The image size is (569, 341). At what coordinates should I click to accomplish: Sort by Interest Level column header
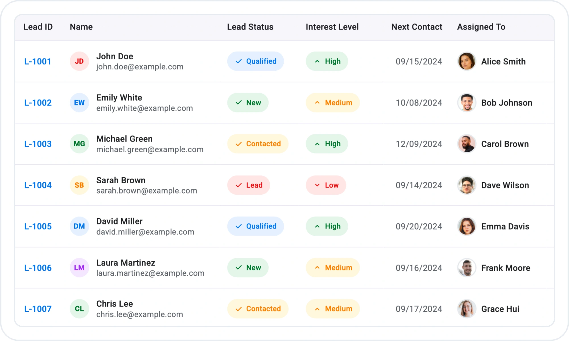[332, 27]
